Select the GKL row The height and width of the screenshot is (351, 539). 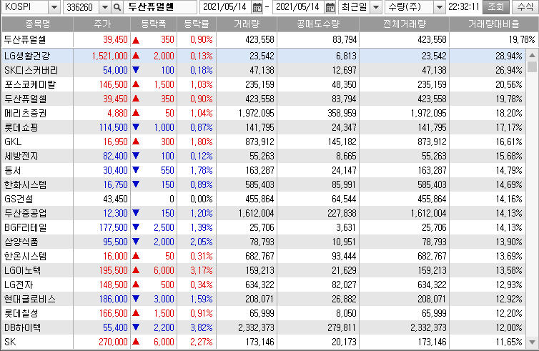coord(264,142)
